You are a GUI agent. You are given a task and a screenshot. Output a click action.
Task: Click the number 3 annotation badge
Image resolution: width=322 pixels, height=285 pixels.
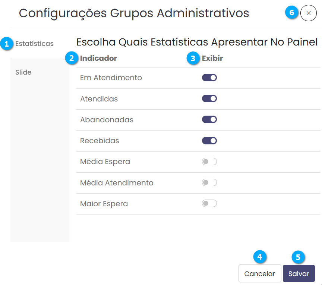click(x=193, y=58)
